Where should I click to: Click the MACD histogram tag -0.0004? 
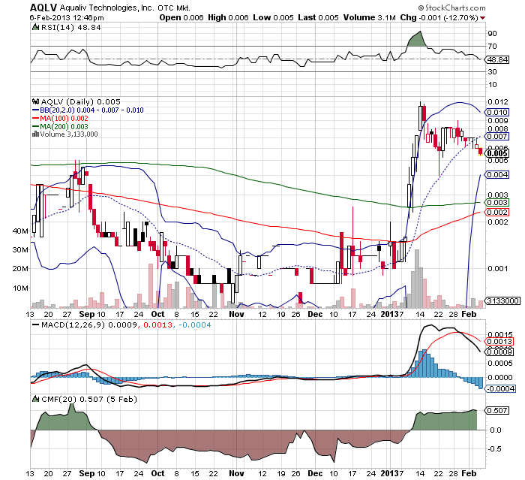click(500, 389)
